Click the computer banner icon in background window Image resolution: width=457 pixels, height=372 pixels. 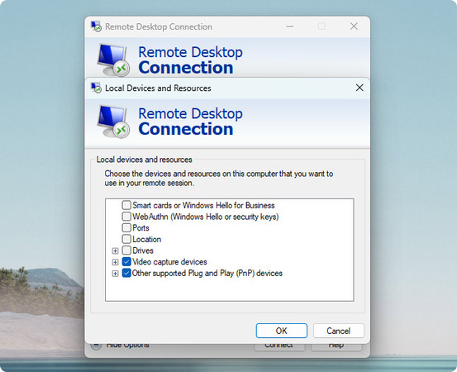(x=113, y=60)
